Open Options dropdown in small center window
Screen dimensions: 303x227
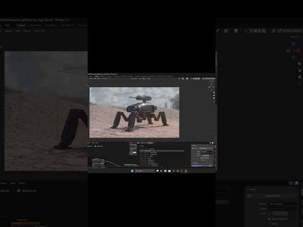(x=213, y=81)
